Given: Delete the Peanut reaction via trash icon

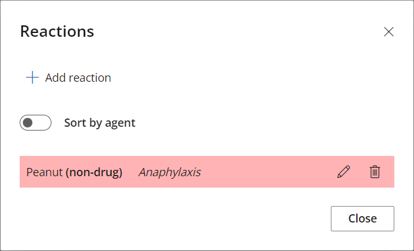Looking at the screenshot, I should pyautogui.click(x=375, y=172).
